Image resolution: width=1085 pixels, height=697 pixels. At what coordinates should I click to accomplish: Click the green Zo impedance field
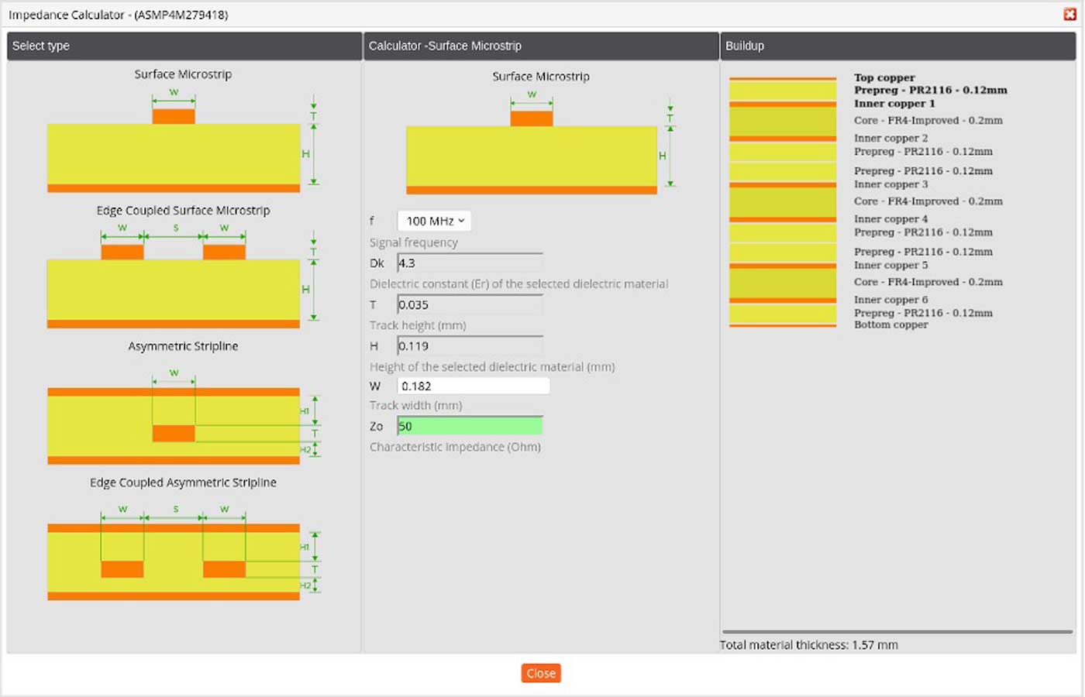469,426
